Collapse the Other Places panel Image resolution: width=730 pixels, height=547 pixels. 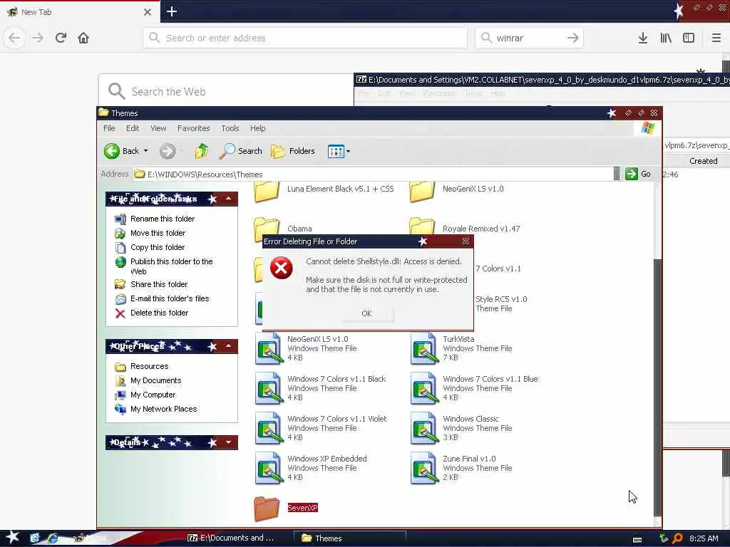pyautogui.click(x=229, y=346)
